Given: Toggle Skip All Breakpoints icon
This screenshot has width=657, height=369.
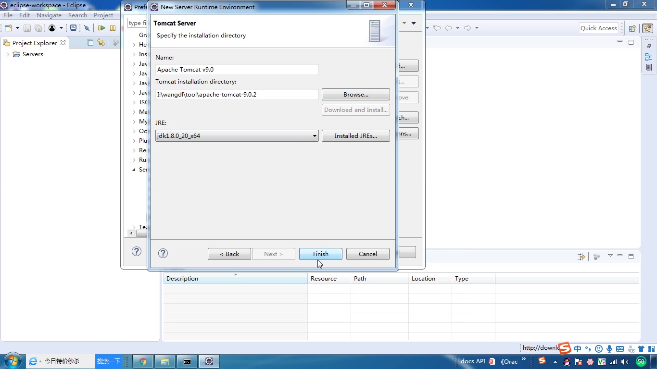Looking at the screenshot, I should click(87, 28).
